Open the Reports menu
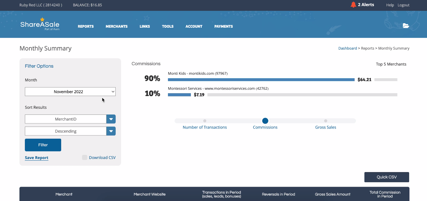427x201 pixels. [x=86, y=26]
